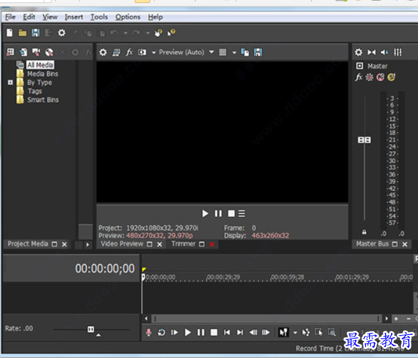The image size is (418, 359).
Task: Open Preview (Auto) quality dropdown
Action: (211, 52)
